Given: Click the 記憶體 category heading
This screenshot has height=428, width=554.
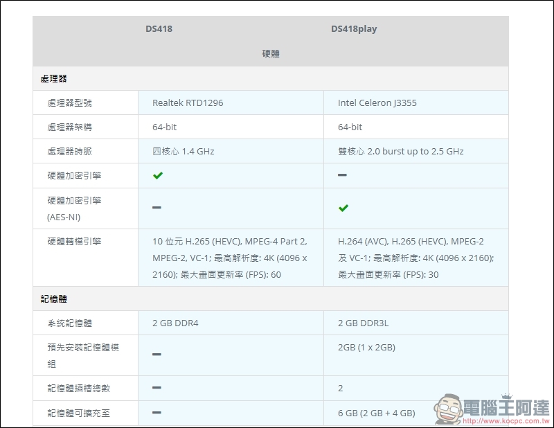Looking at the screenshot, I should pos(54,299).
